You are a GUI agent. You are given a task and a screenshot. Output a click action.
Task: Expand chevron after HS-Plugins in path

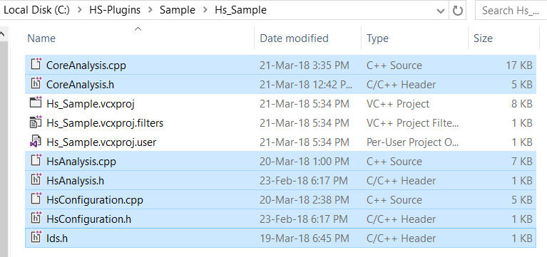tap(150, 11)
